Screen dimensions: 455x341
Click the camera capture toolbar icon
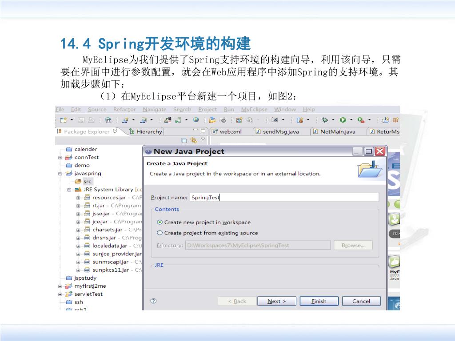click(x=275, y=120)
